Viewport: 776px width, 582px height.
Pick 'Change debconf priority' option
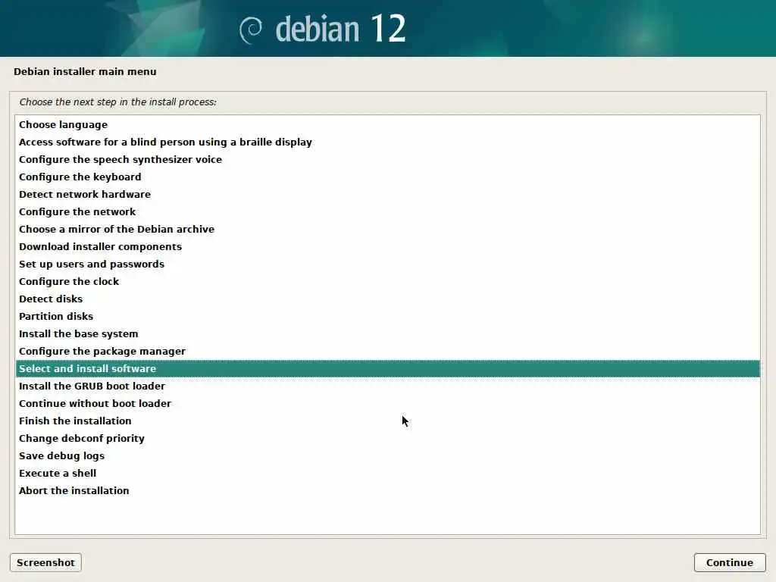click(387, 438)
